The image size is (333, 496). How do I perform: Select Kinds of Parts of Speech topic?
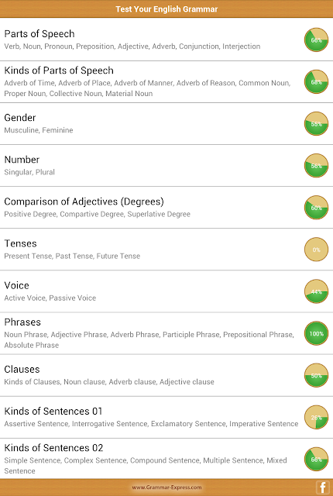pyautogui.click(x=166, y=82)
